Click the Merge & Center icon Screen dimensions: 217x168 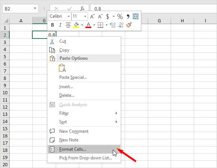(x=135, y=17)
